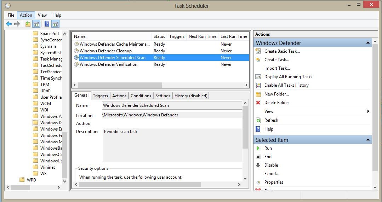Switch to the Triggers tab
This screenshot has height=202, width=382.
(x=100, y=96)
